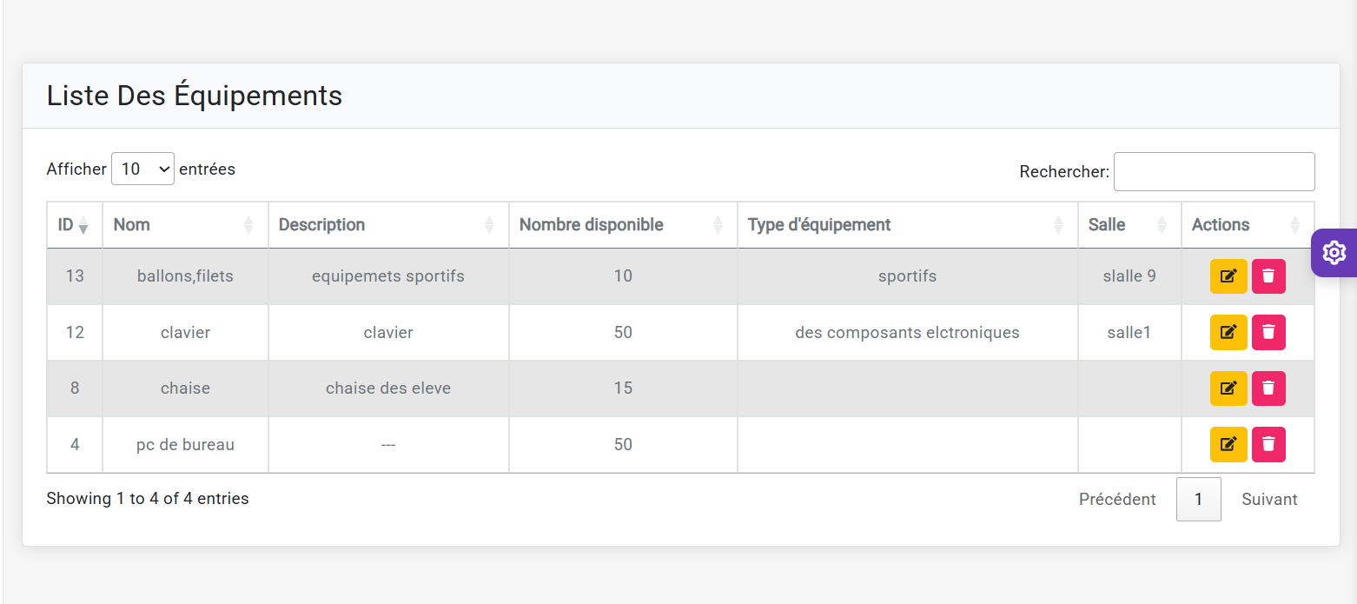Screen dimensions: 1357x604
Task: Click the Précédent pagination link
Action: 1116,500
